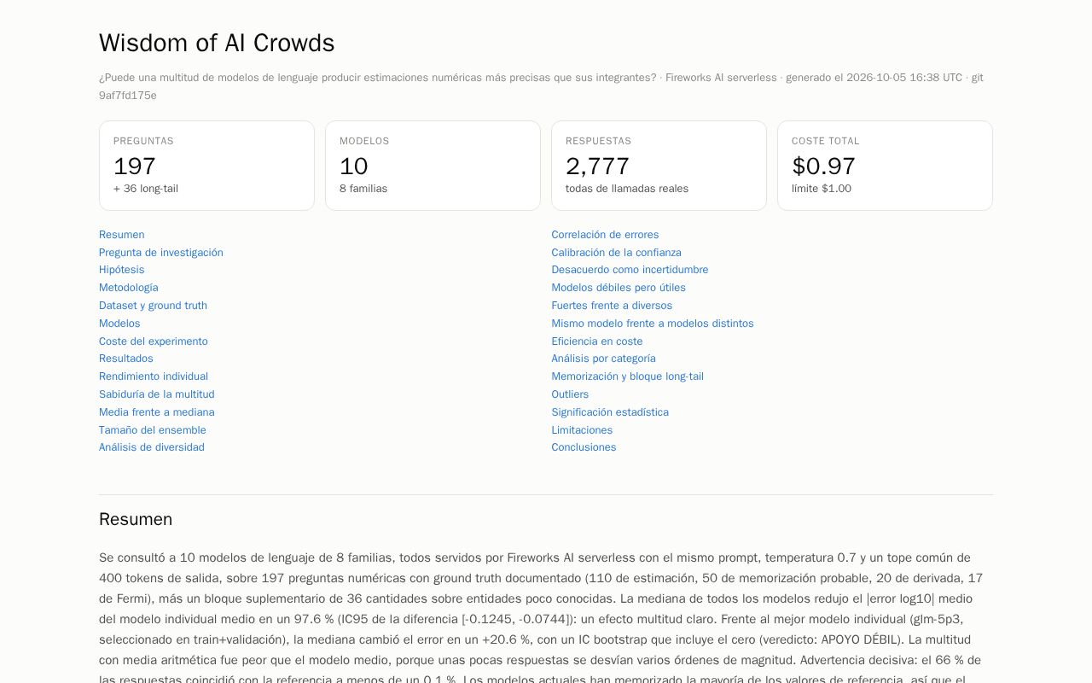This screenshot has width=1092, height=683.
Task: Click Desacuerdo como incertidumbre link
Action: pyautogui.click(x=630, y=270)
